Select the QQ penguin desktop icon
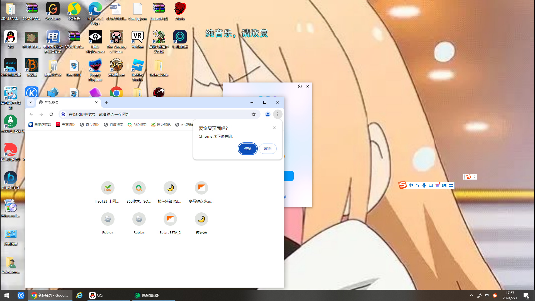535x301 pixels. point(11,39)
